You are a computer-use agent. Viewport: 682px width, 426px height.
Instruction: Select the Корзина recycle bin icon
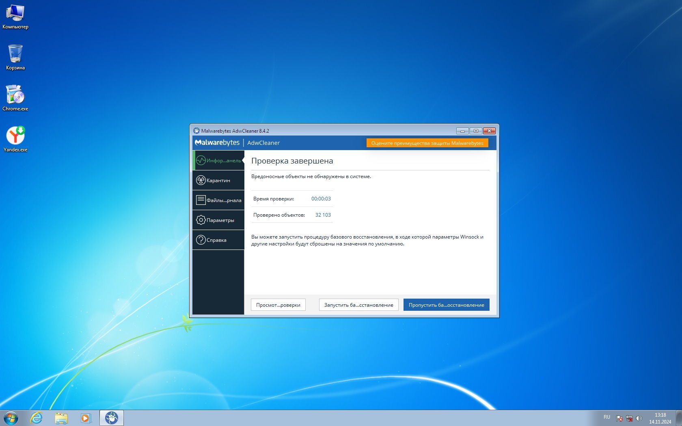15,57
